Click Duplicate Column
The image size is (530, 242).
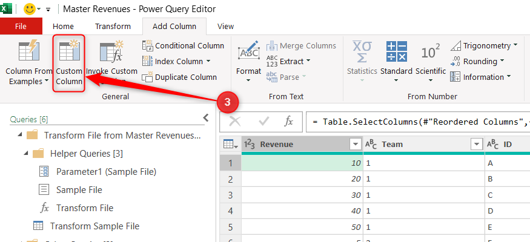point(179,77)
